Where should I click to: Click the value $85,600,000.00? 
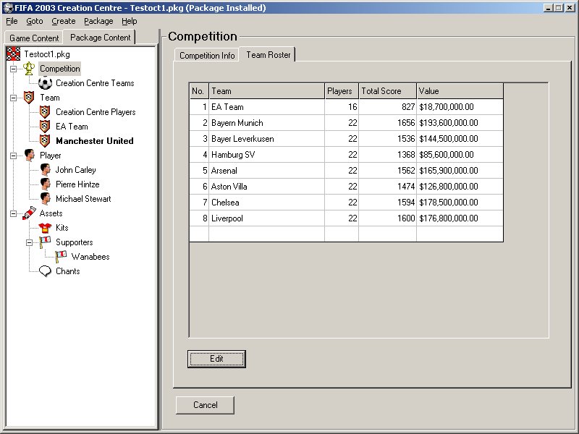point(447,155)
